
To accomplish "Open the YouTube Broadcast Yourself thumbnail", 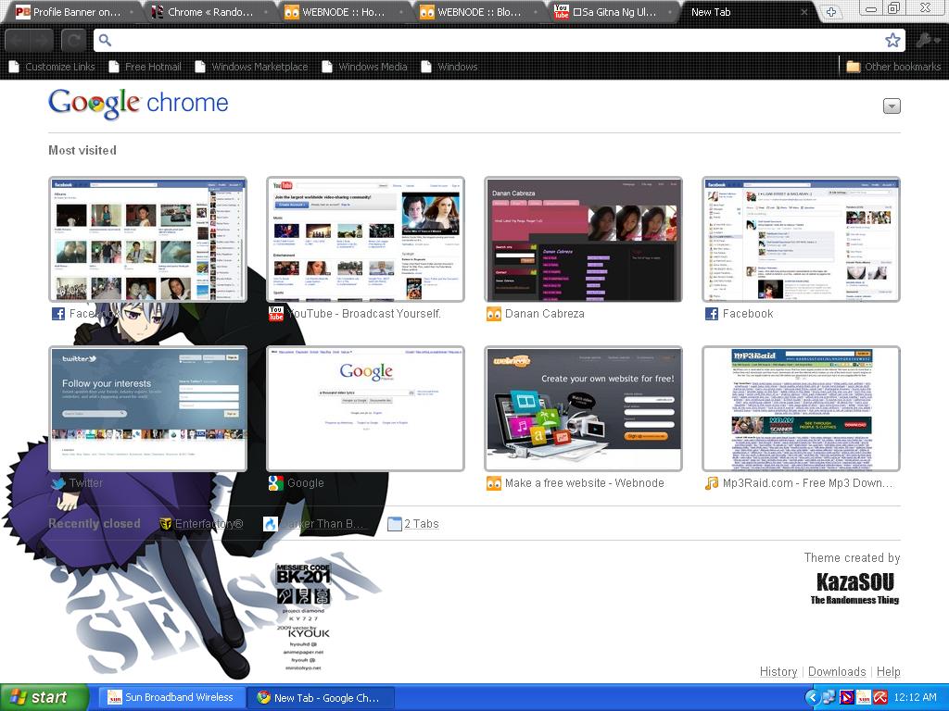I will 365,240.
